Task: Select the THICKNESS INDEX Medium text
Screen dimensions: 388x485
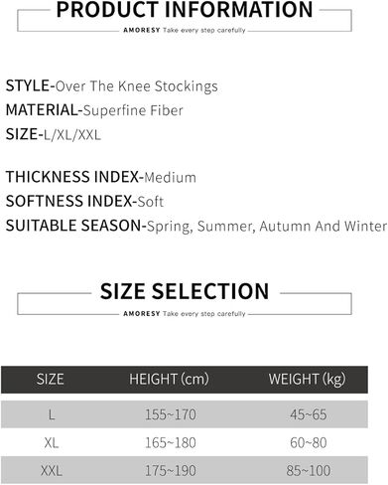Action: click(101, 177)
